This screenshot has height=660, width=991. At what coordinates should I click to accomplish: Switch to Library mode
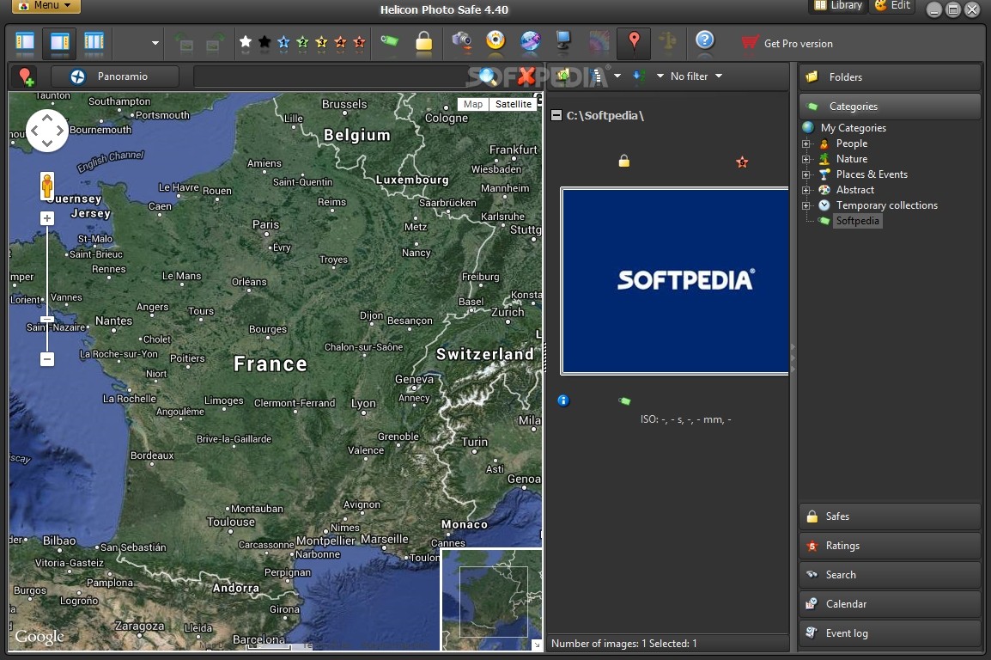point(839,6)
